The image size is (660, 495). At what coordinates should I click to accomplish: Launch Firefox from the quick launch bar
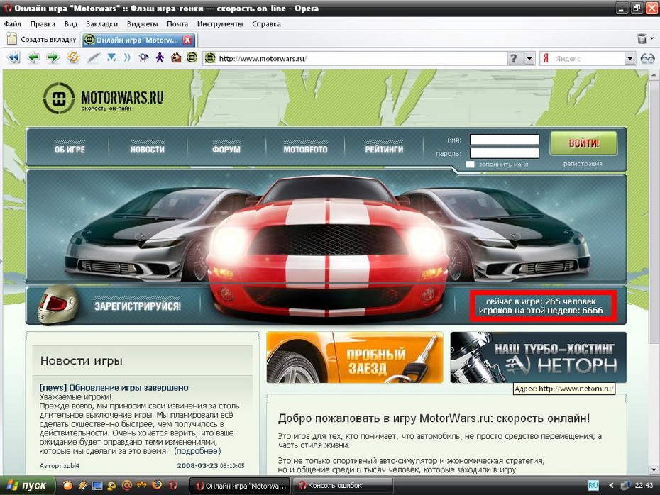[157, 485]
